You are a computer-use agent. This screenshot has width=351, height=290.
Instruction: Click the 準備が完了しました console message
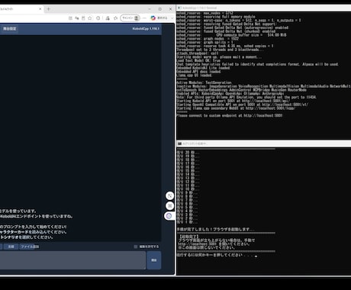click(x=215, y=229)
